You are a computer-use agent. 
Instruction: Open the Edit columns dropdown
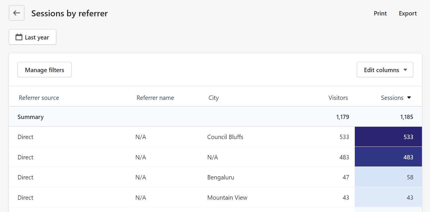[385, 70]
